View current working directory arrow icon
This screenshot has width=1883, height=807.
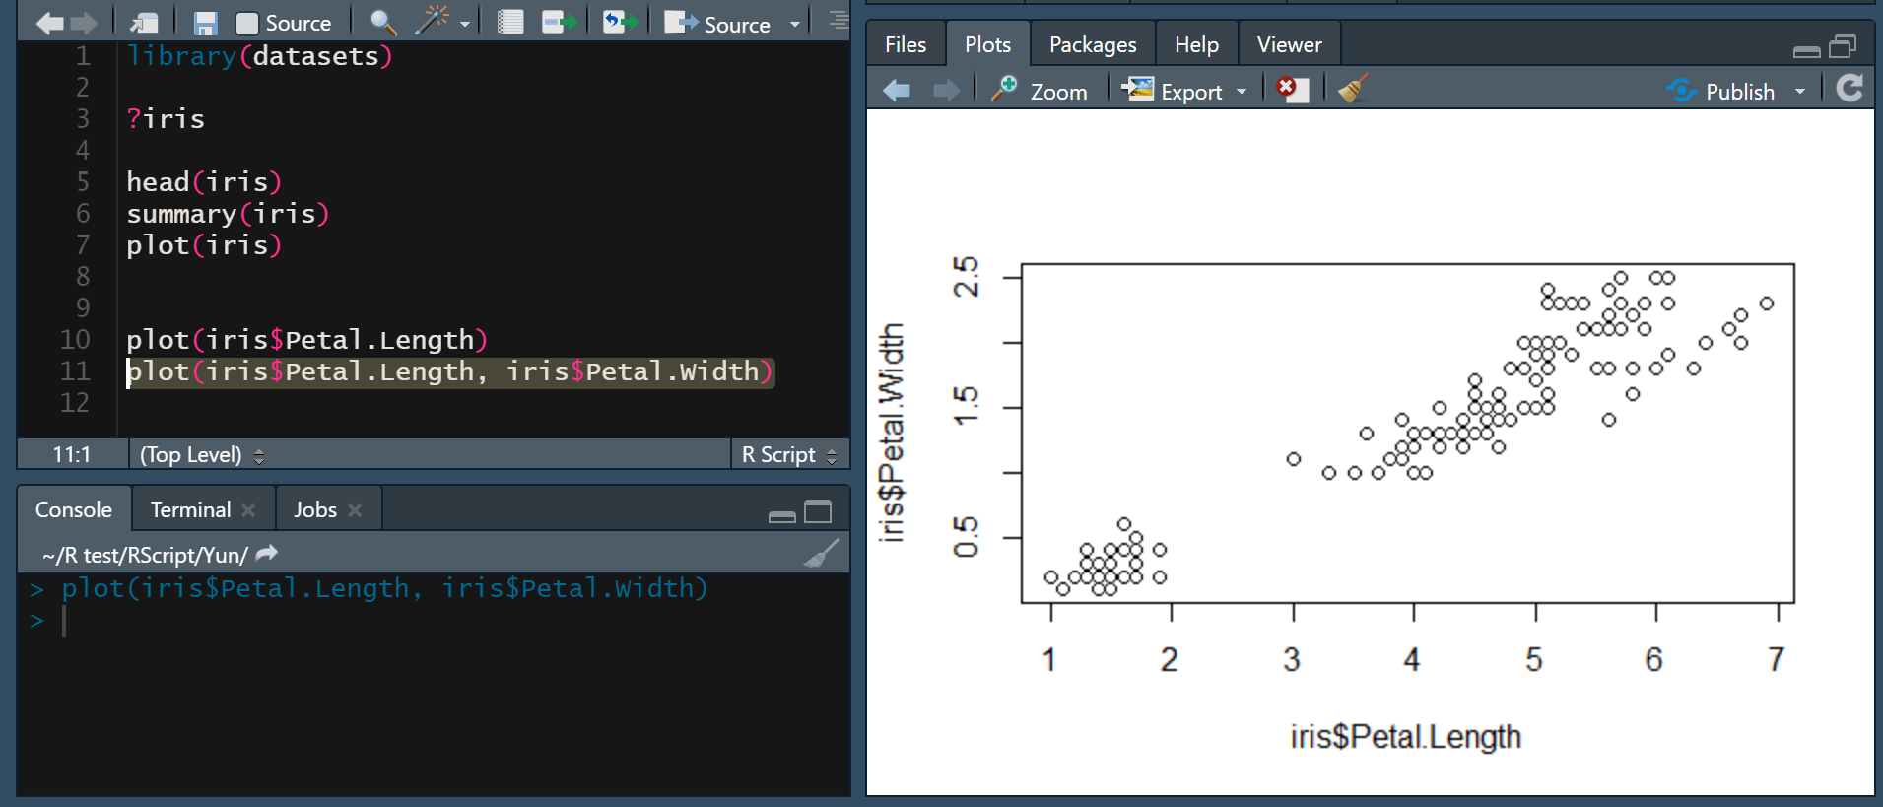click(266, 554)
